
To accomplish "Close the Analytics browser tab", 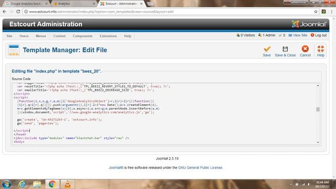I will point(94,4).
